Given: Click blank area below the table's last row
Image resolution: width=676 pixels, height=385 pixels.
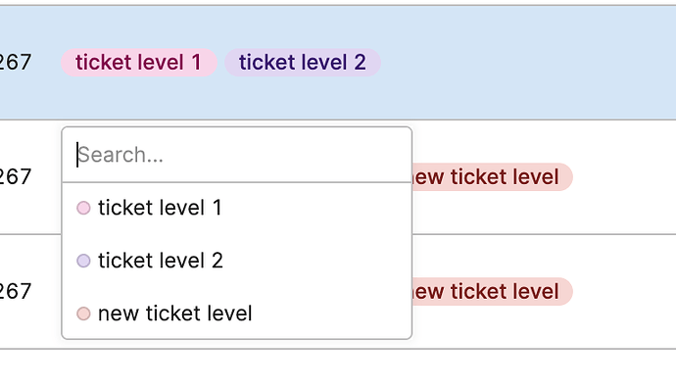Looking at the screenshot, I should (x=338, y=367).
